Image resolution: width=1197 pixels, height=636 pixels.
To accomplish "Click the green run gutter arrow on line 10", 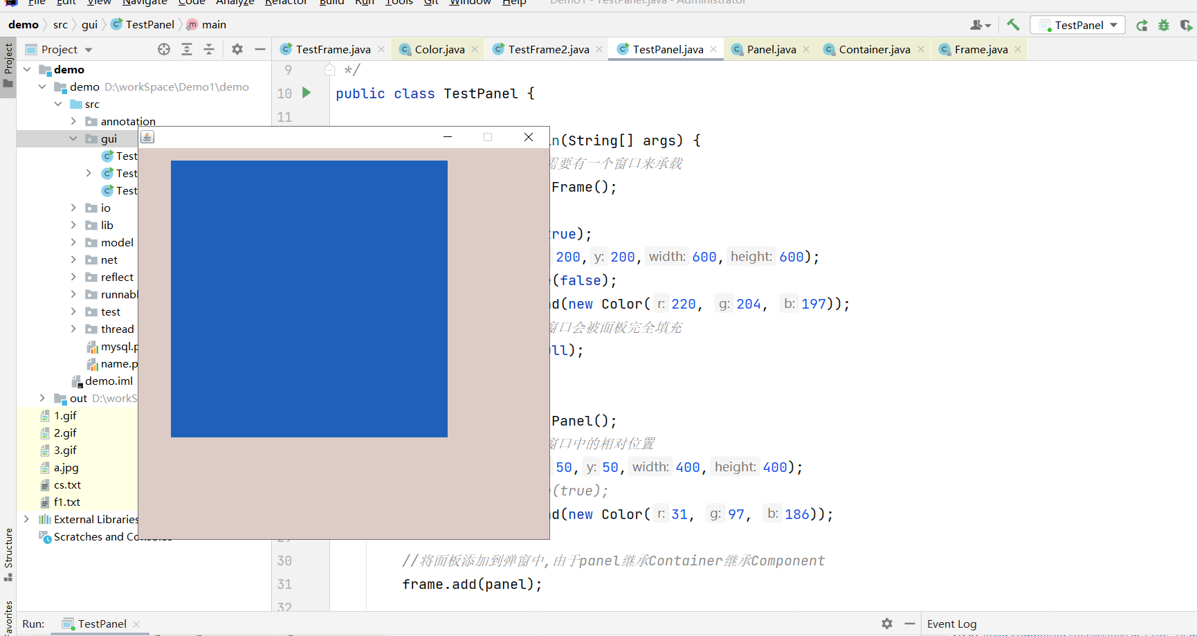I will [307, 93].
